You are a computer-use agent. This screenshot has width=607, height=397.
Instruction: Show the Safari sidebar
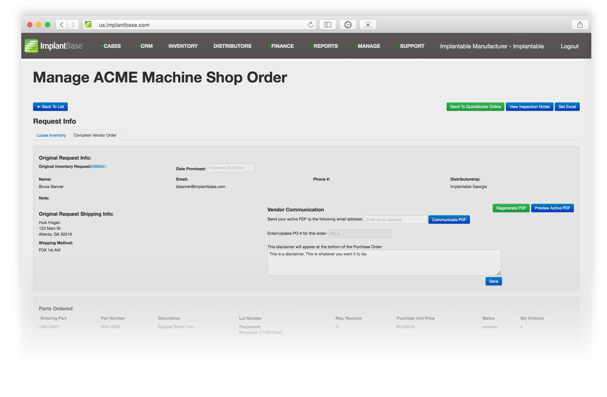[328, 24]
